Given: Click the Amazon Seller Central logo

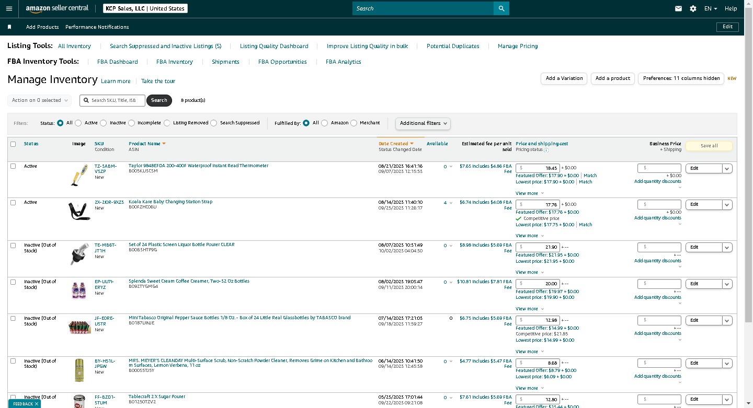Looking at the screenshot, I should [57, 8].
